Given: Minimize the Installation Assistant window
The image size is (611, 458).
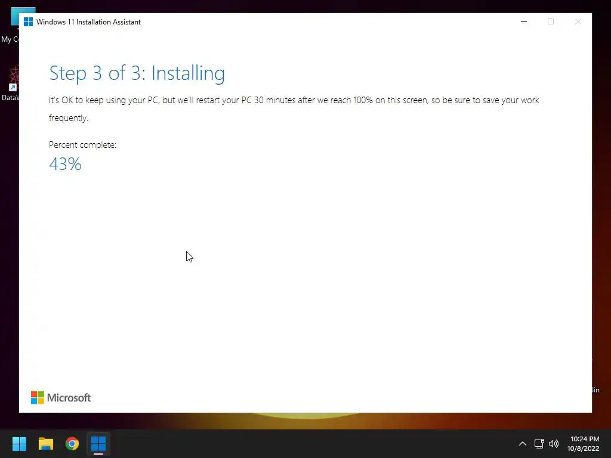Looking at the screenshot, I should (524, 22).
